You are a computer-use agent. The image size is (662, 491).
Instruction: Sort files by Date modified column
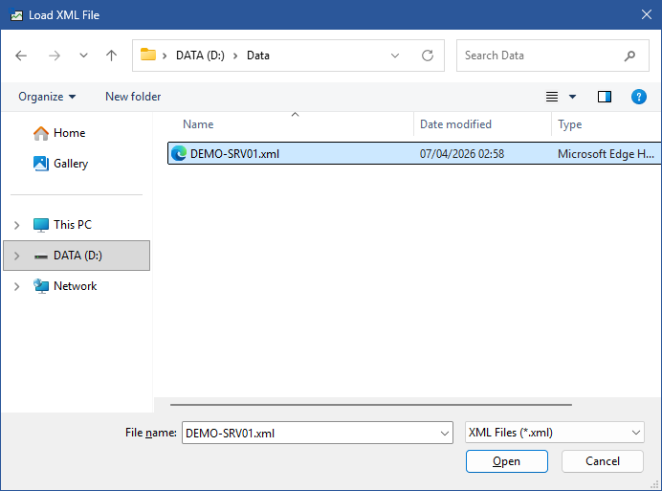pos(455,124)
